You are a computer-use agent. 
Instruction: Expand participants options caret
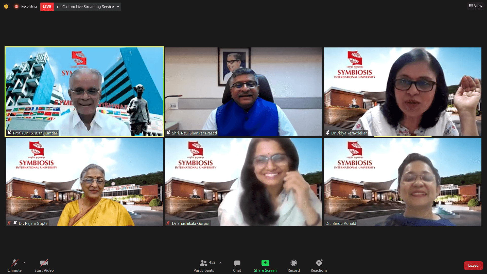point(220,263)
